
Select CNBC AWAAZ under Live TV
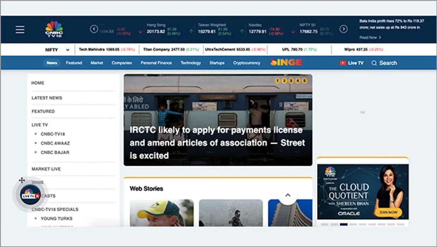click(55, 143)
